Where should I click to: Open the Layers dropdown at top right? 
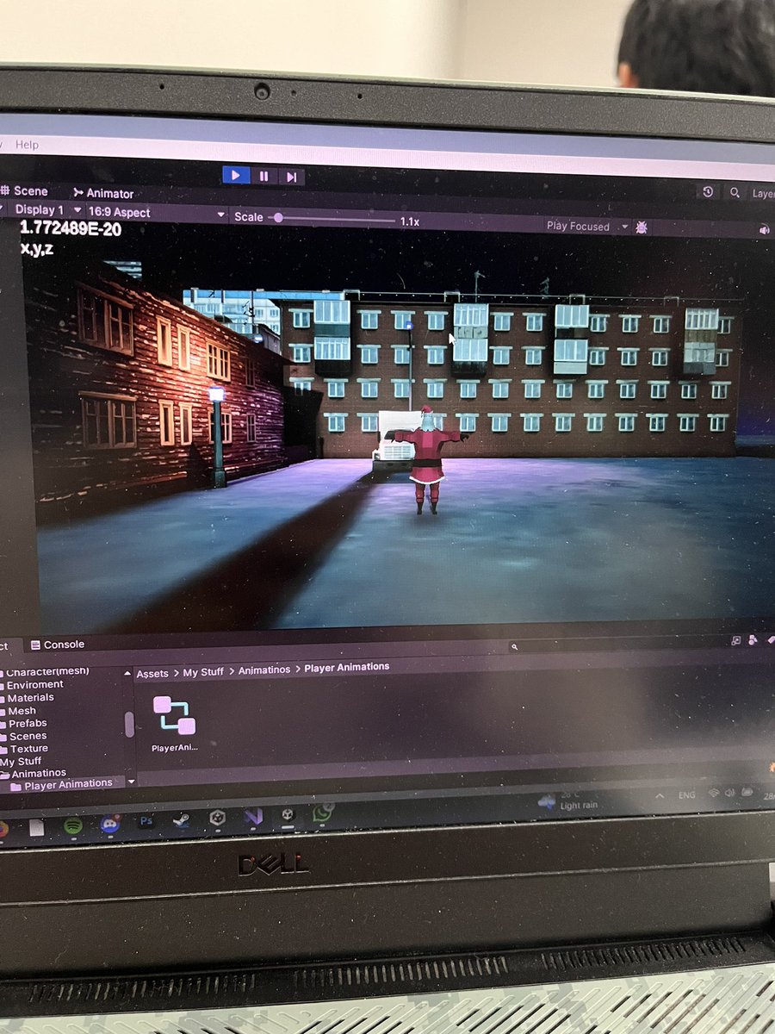(763, 194)
